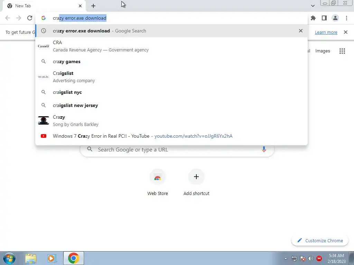This screenshot has width=354, height=265.
Task: Open Chrome three-dot menu
Action: (x=346, y=18)
